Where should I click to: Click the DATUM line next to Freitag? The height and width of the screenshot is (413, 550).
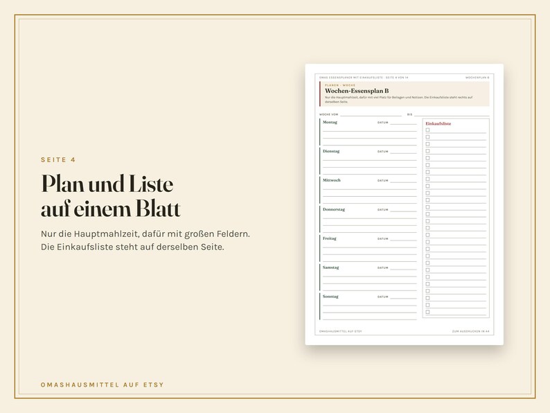point(403,239)
